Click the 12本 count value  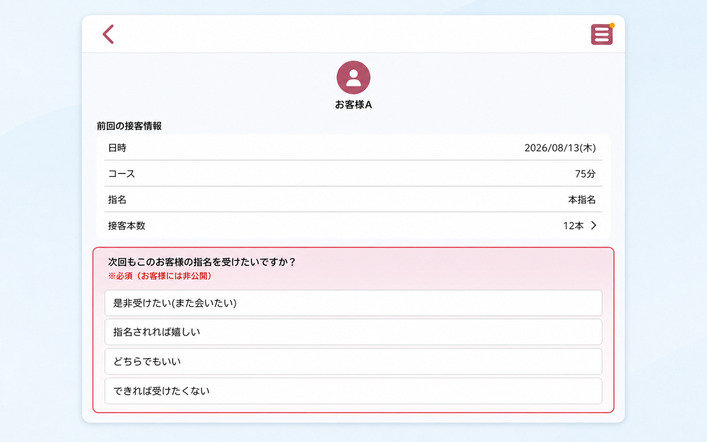573,226
